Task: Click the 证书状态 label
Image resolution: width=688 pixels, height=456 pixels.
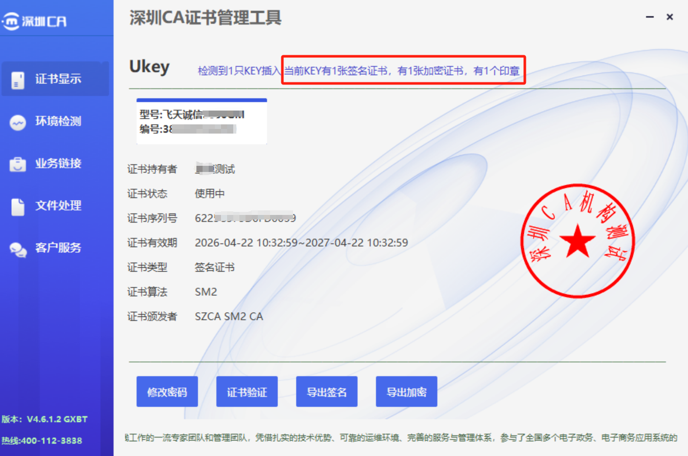Action: [x=147, y=194]
